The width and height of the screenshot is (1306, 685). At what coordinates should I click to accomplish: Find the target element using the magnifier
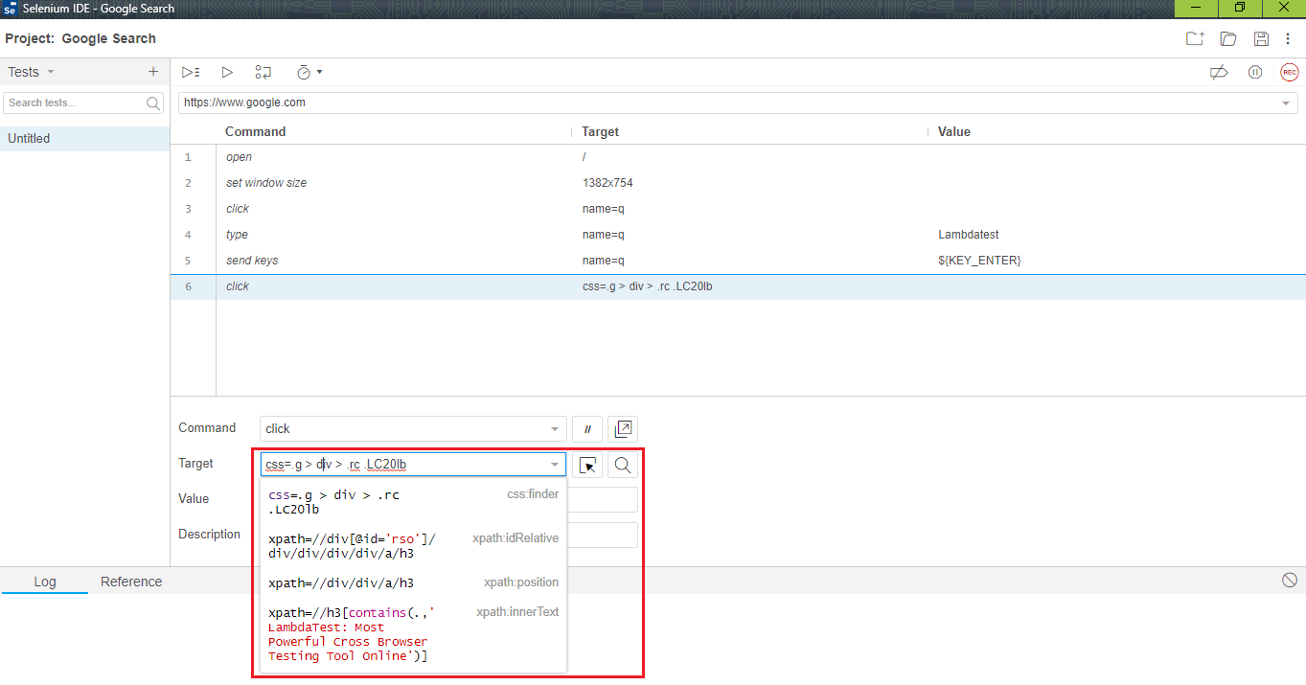(622, 464)
